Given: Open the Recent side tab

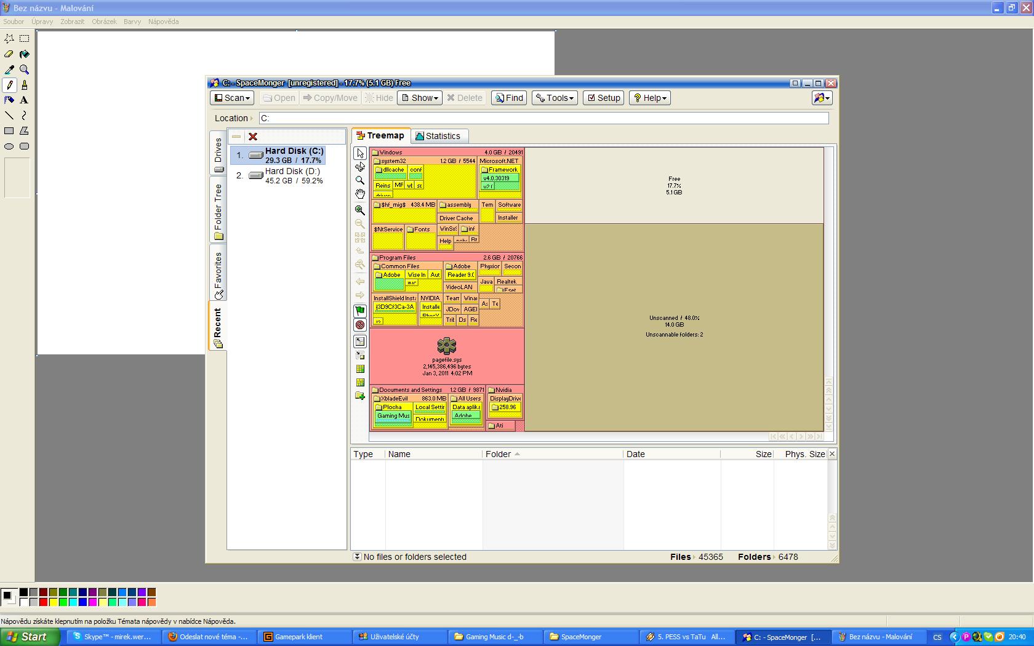Looking at the screenshot, I should tap(218, 327).
